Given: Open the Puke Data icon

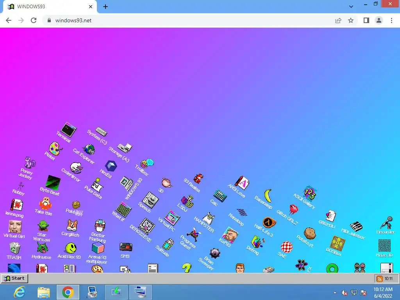Looking at the screenshot, I should (x=97, y=186).
